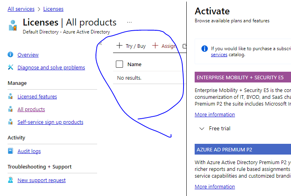Go to All services breadcrumb link
Image resolution: width=291 pixels, height=196 pixels.
[21, 9]
